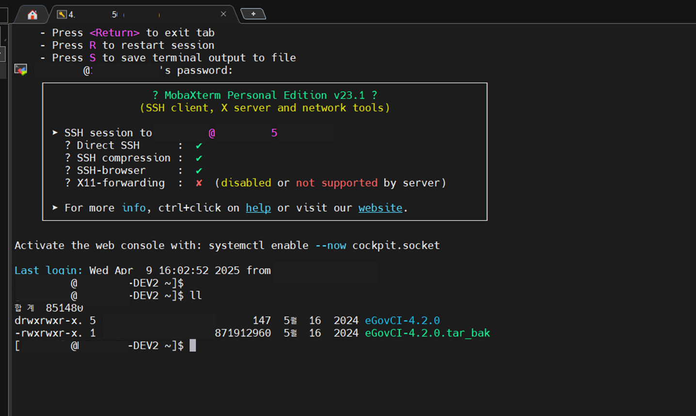Click the Last login text
This screenshot has height=416, width=696.
click(x=48, y=270)
